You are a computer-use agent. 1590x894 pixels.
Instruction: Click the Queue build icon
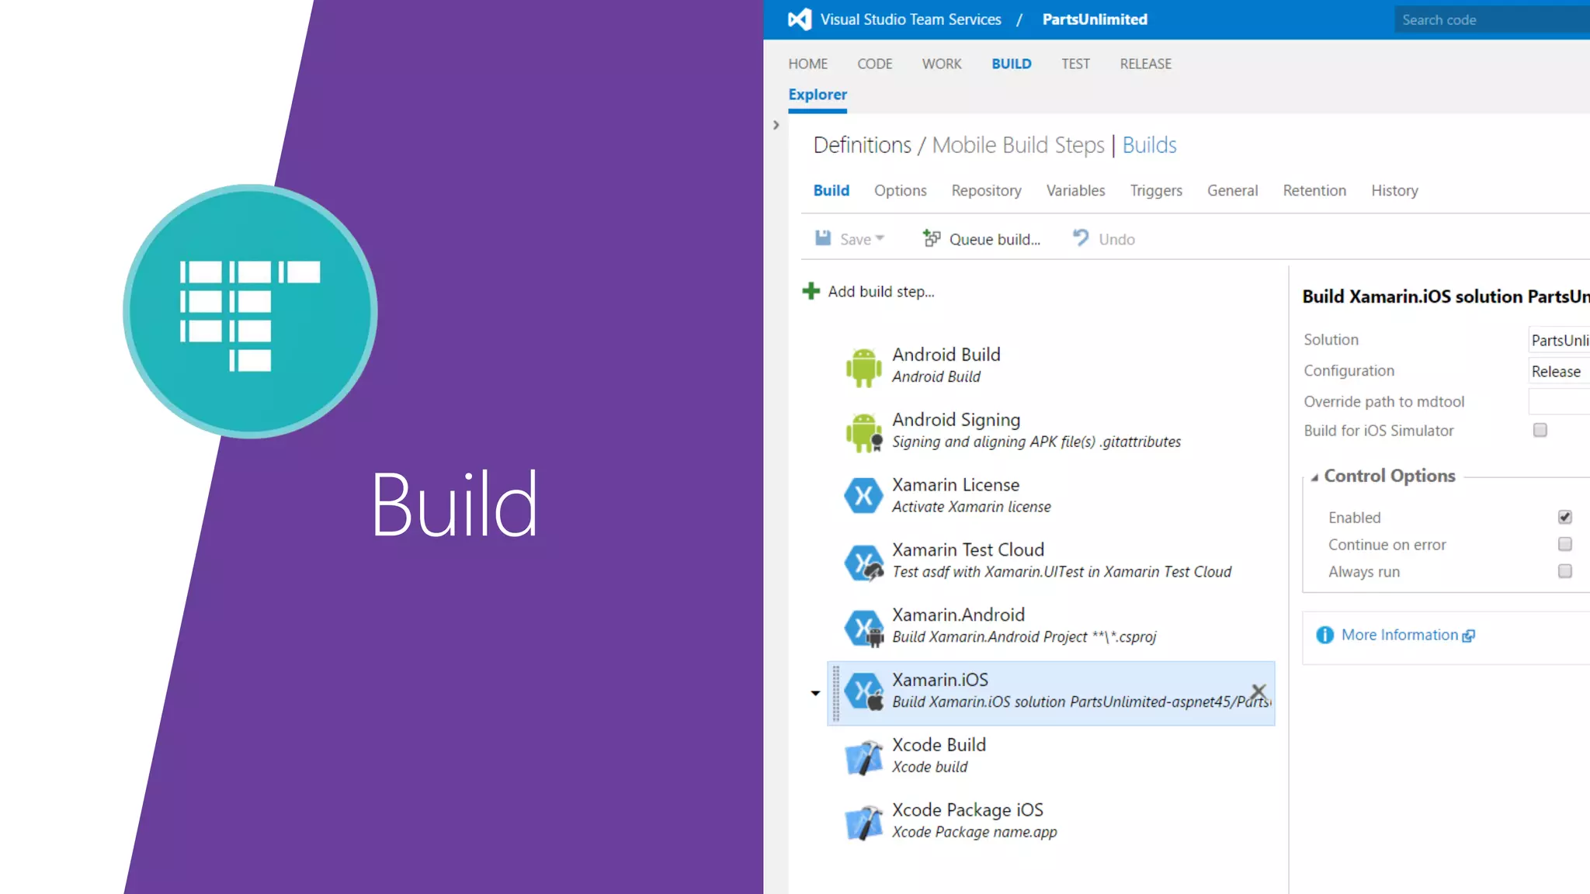932,238
